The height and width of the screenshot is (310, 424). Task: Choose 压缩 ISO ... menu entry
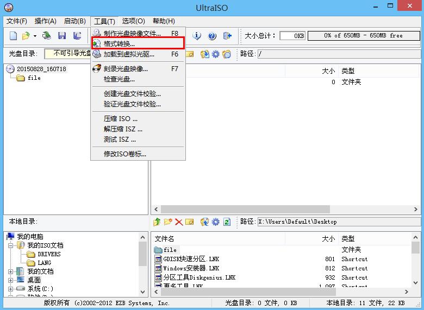[x=138, y=118]
